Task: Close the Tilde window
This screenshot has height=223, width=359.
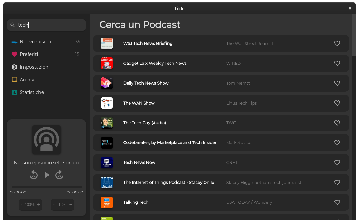Action: coord(350,8)
